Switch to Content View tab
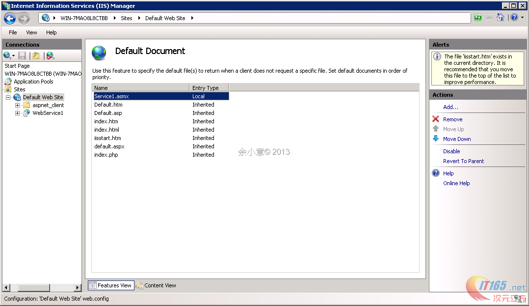This screenshot has width=529, height=306. (156, 285)
